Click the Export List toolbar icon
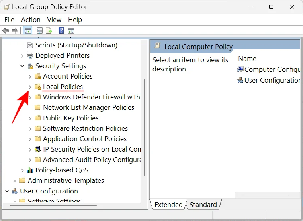Screen dimensions: 303x221 click(x=49, y=30)
